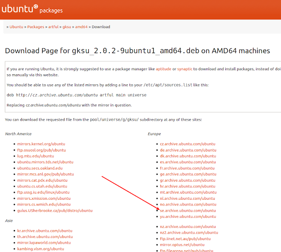Select the kambing.vlsm.org/ubuntu mirror

[x=41, y=249]
